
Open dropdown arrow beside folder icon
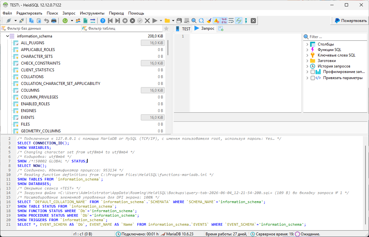[x=173, y=21]
